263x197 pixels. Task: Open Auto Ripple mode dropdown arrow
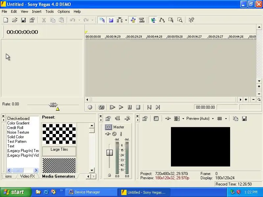pos(126,20)
